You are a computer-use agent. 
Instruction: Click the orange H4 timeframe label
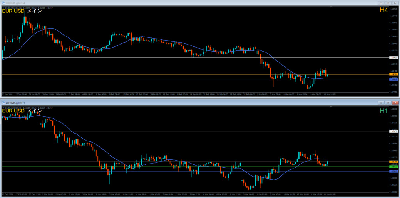click(383, 11)
